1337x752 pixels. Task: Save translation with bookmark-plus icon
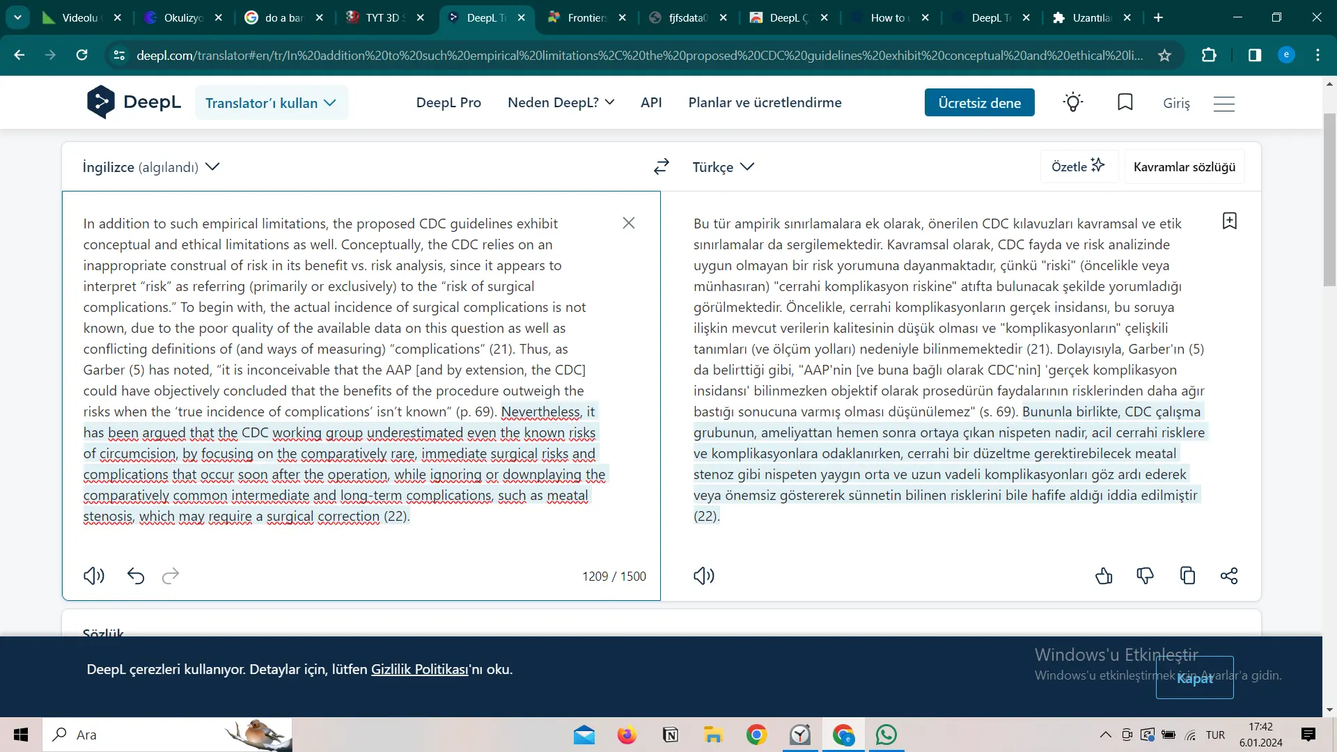[1230, 221]
